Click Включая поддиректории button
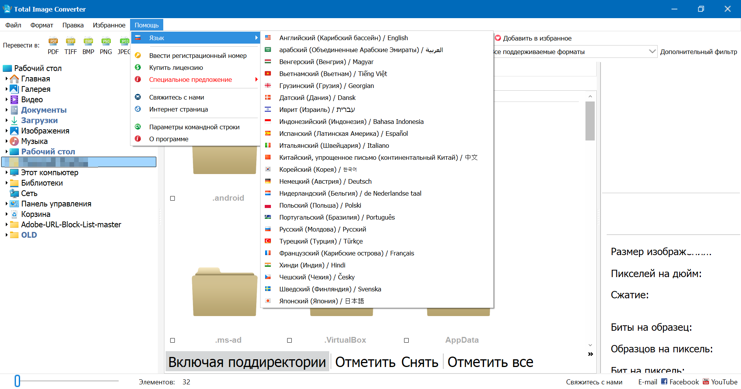Screen dimensions: 741x389 coord(247,362)
